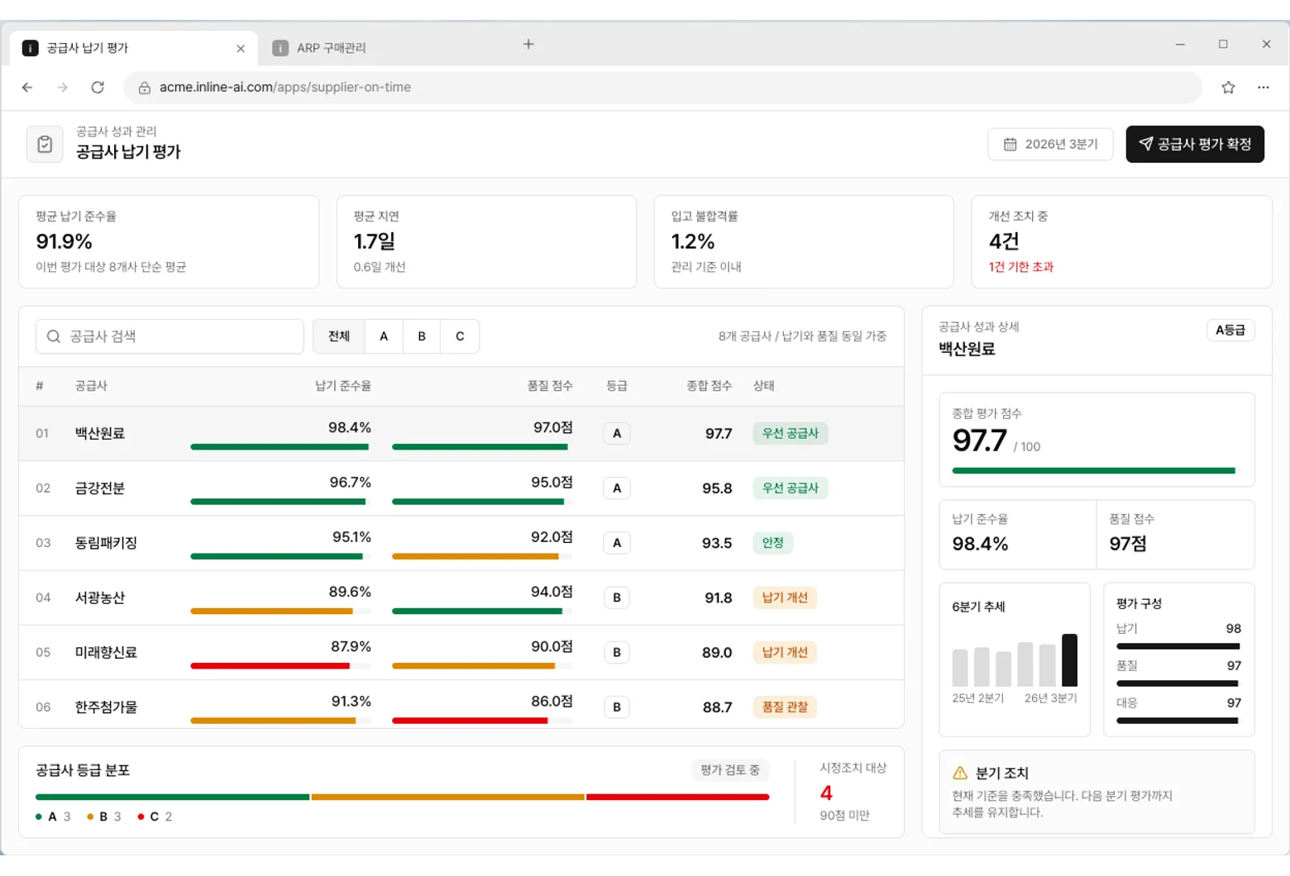
Task: Close the 공급사 납기 평가 tab
Action: (241, 49)
